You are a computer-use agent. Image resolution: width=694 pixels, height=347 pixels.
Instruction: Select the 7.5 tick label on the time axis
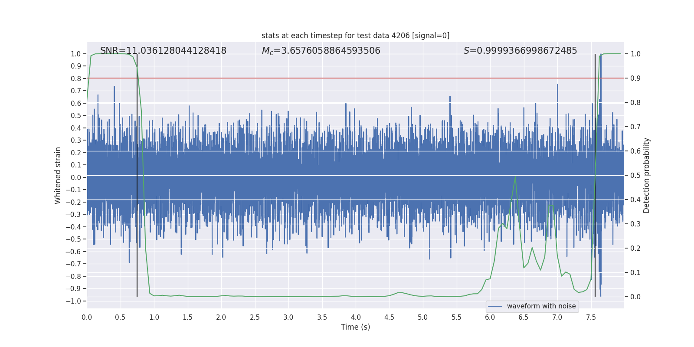tap(591, 317)
